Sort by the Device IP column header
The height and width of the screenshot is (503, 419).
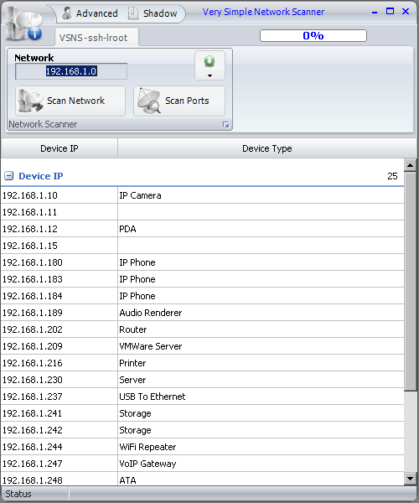(x=59, y=148)
